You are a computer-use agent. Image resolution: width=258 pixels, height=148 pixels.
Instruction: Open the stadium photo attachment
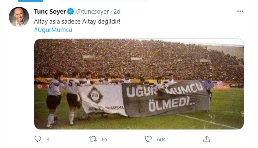139,84
